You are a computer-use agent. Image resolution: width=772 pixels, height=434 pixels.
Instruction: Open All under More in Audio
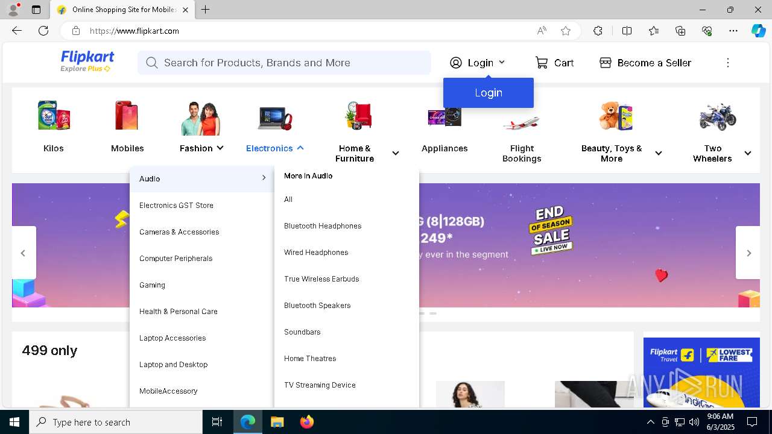pos(288,200)
